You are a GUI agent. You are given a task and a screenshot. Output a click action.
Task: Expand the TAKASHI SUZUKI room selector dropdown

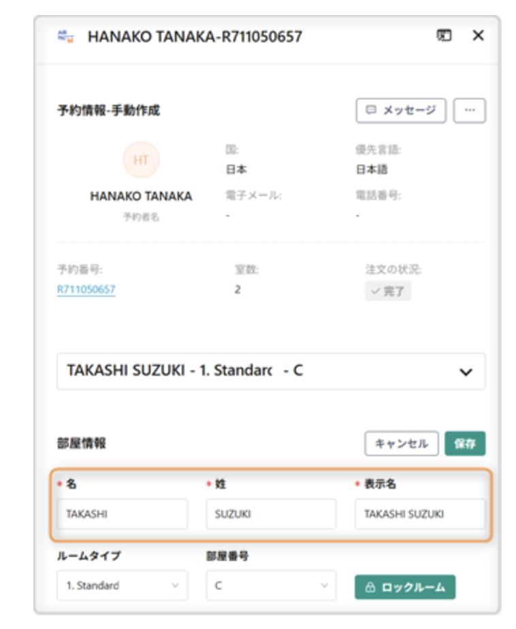point(271,371)
